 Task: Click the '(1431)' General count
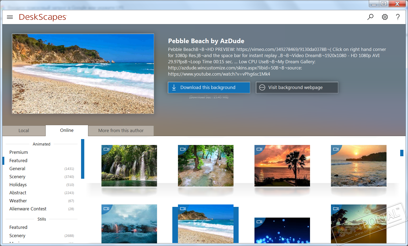pos(69,169)
